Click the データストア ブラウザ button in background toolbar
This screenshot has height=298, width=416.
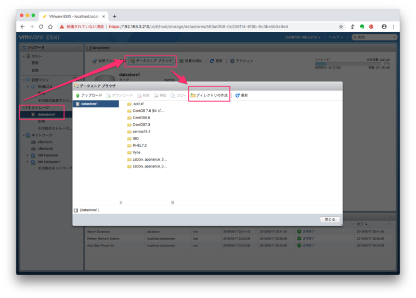(151, 61)
